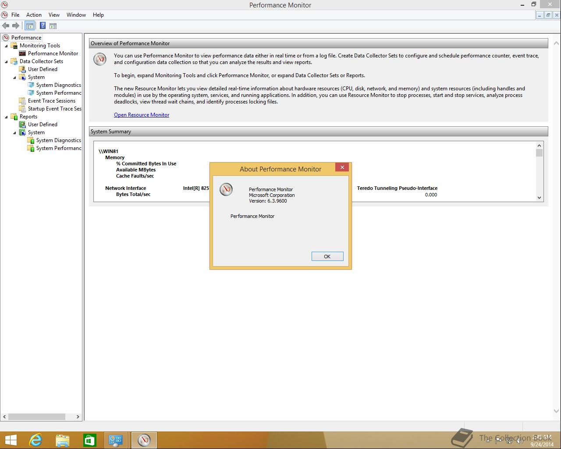Screen dimensions: 561x449
Task: Click the \\WIN81 computer name text
Action: coord(108,151)
